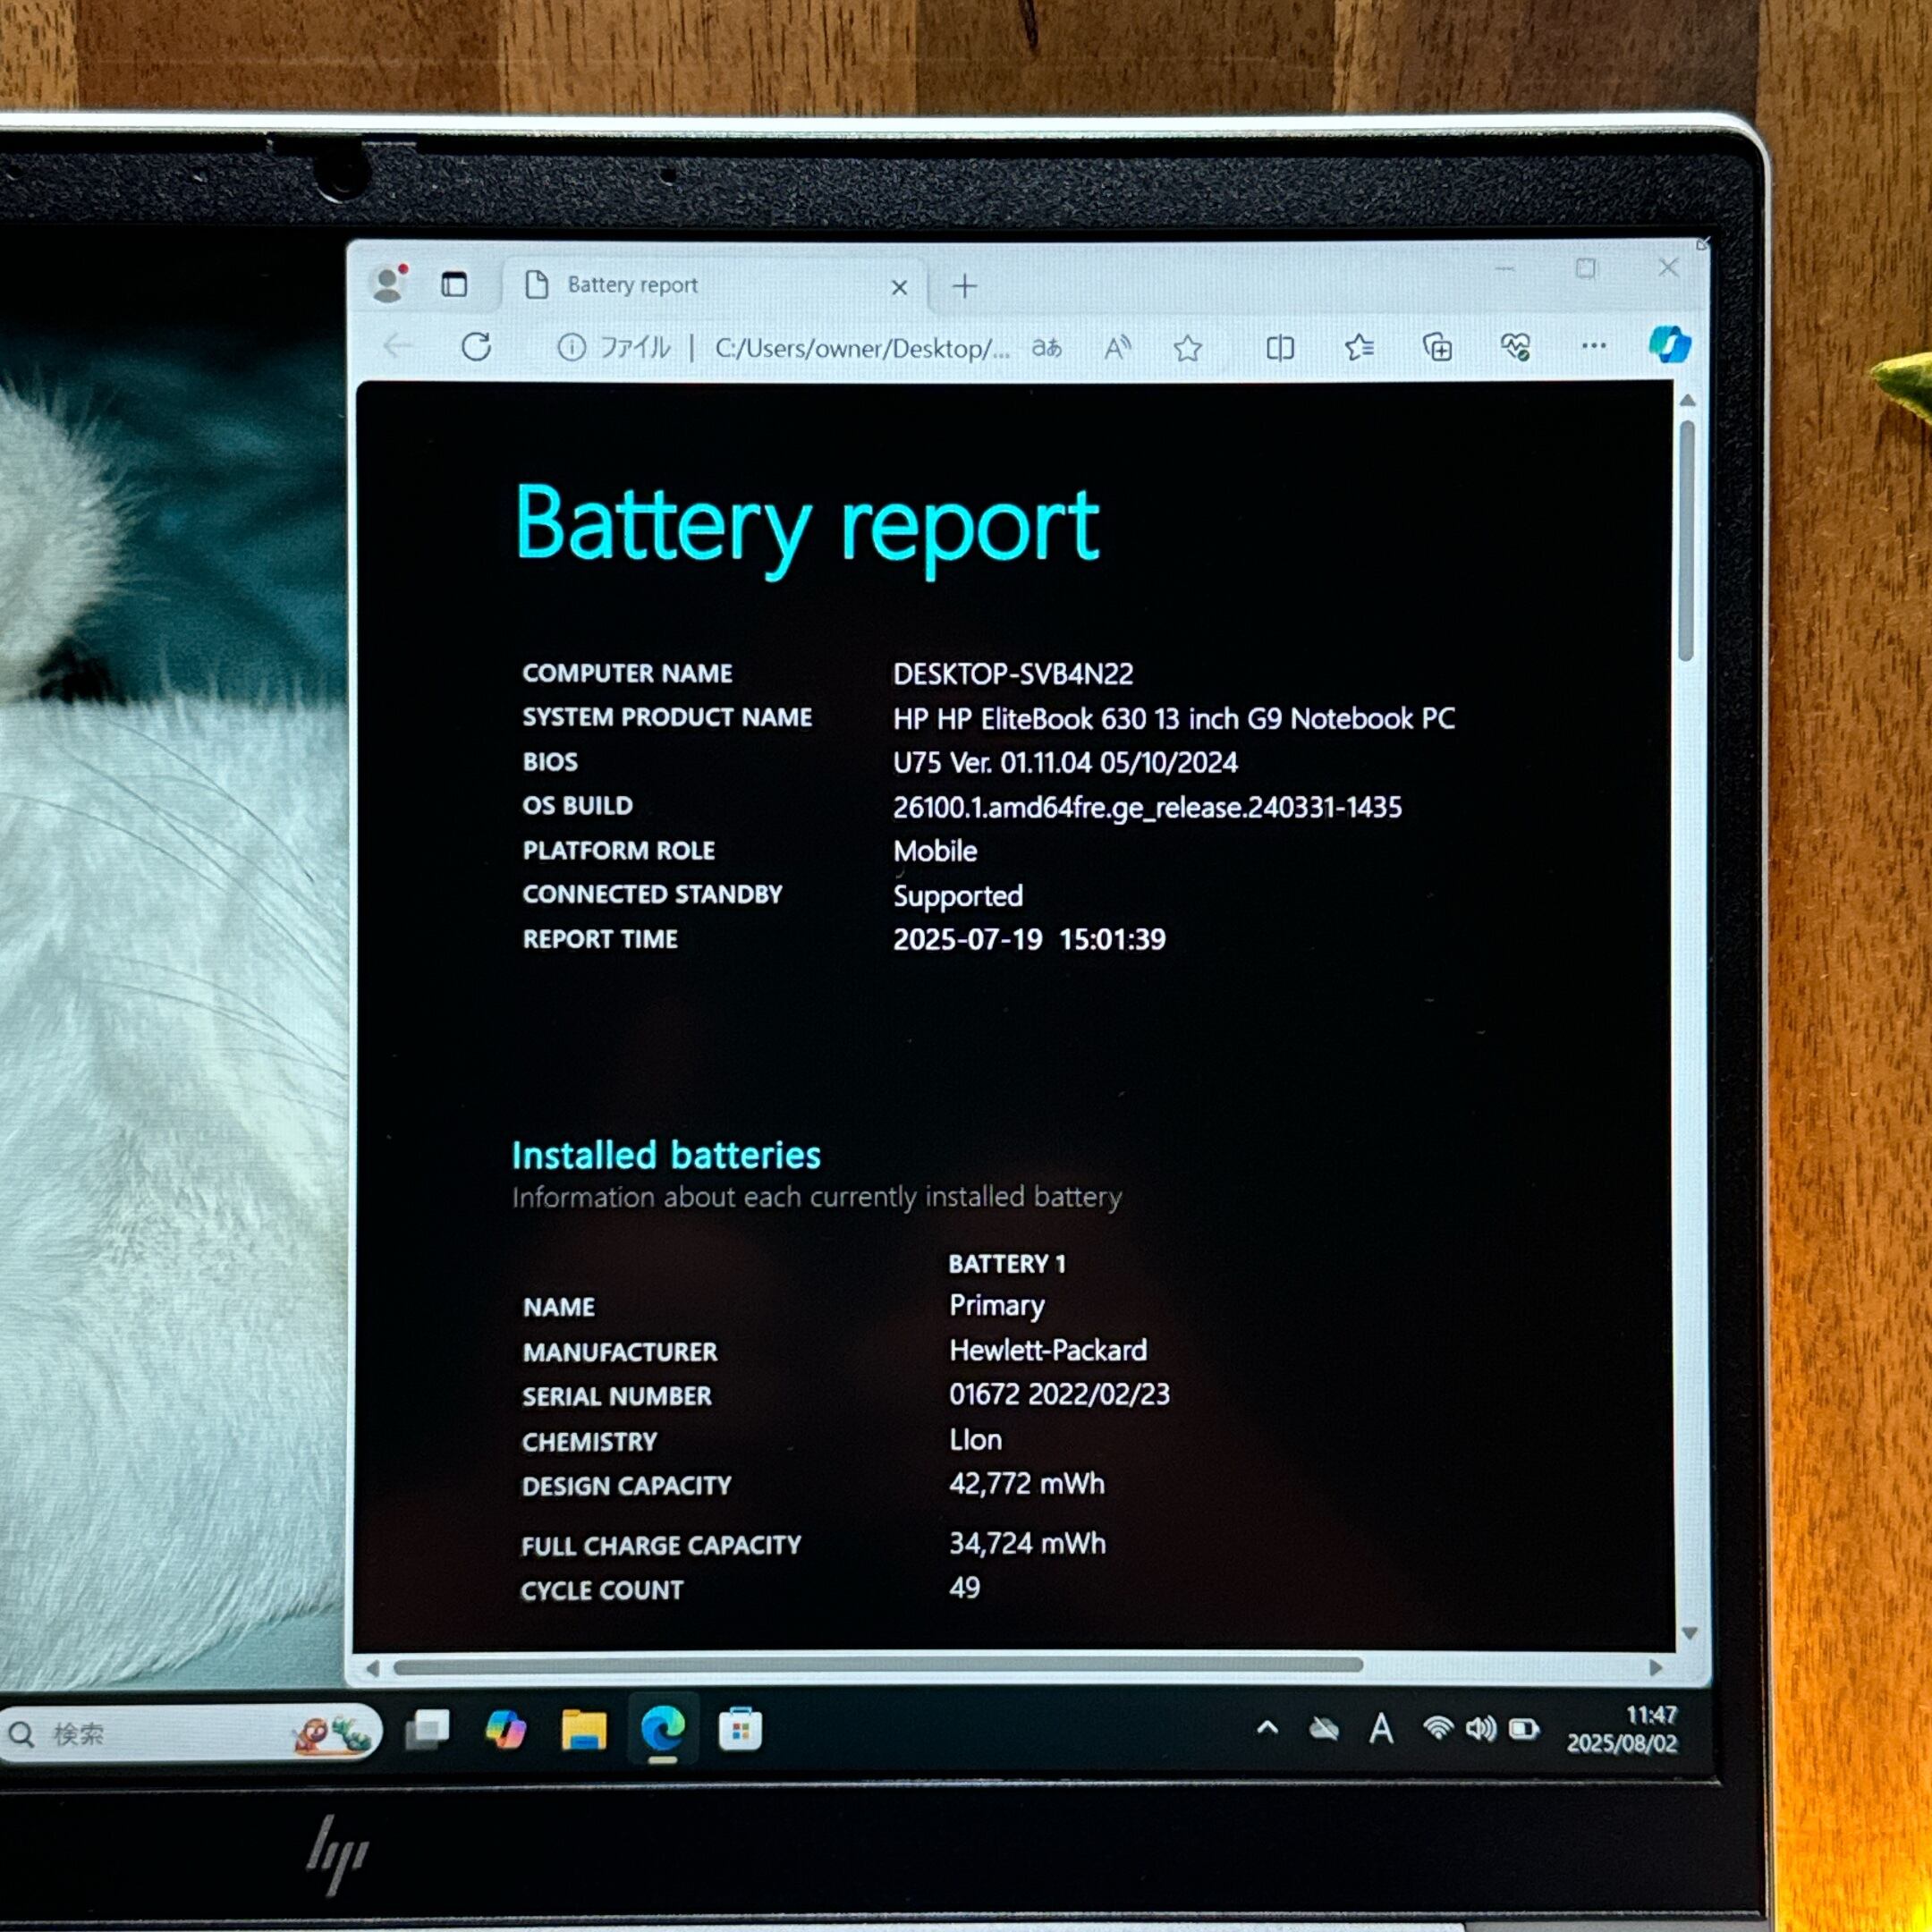The width and height of the screenshot is (1932, 1932).
Task: Click the Edge profile avatar icon
Action: (x=388, y=284)
